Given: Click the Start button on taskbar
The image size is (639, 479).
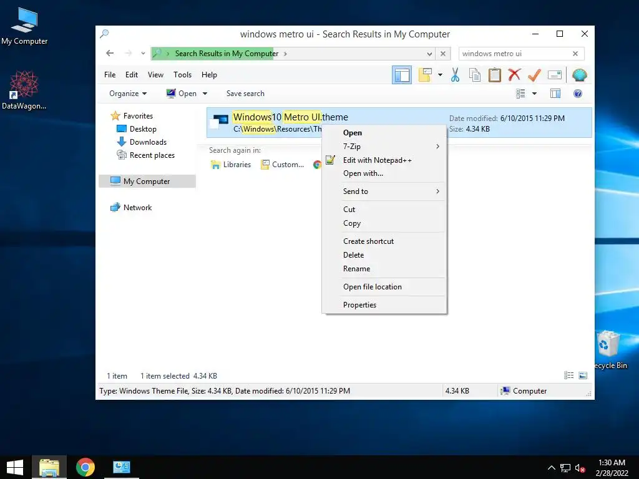Looking at the screenshot, I should coord(15,467).
